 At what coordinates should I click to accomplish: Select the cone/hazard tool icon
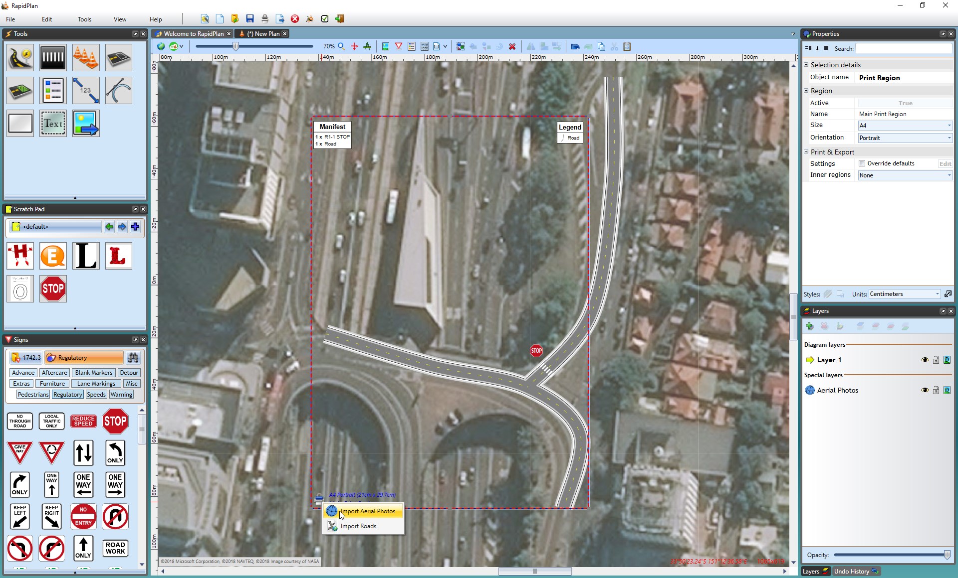click(85, 57)
